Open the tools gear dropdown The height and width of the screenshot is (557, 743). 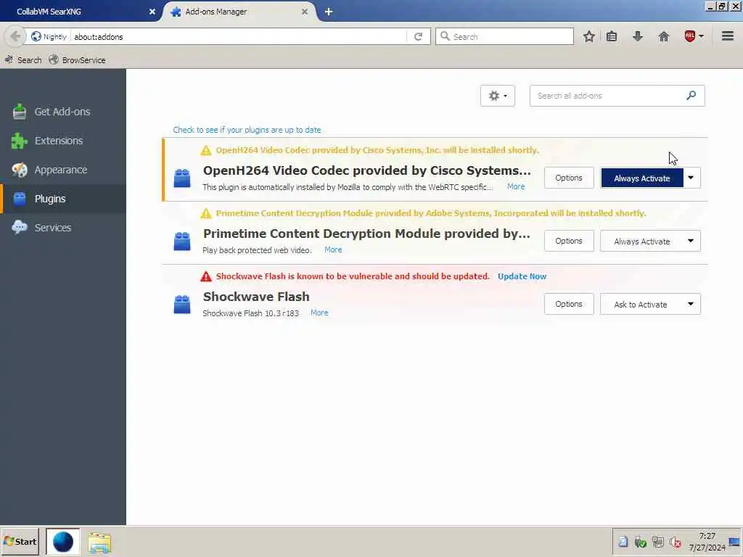coord(498,96)
